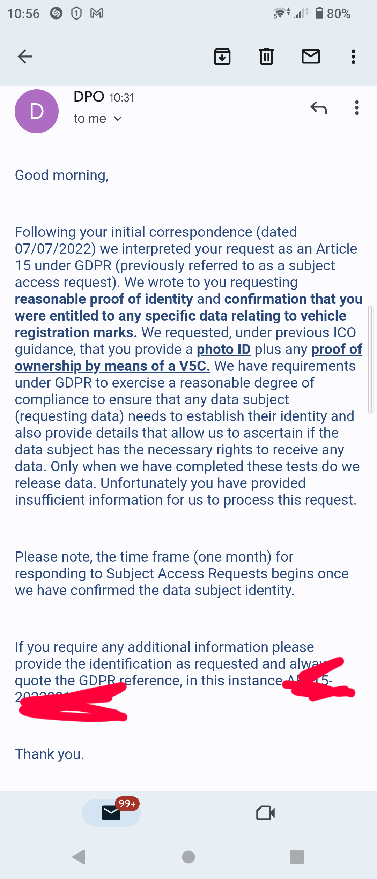Mark email as unread envelope icon

click(311, 57)
